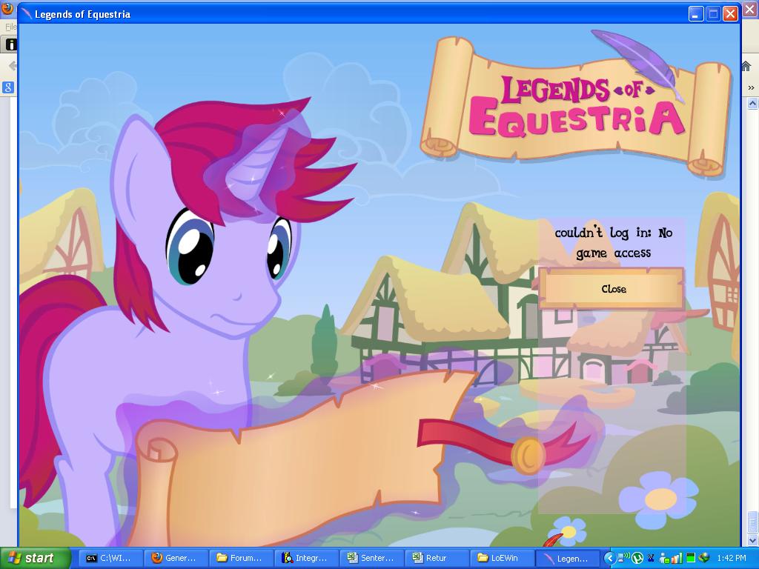The height and width of the screenshot is (569, 759).
Task: Switch to the Senter... Excel taskbar button
Action: tap(373, 559)
